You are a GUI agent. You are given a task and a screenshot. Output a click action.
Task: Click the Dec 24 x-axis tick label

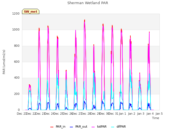coord(50,114)
